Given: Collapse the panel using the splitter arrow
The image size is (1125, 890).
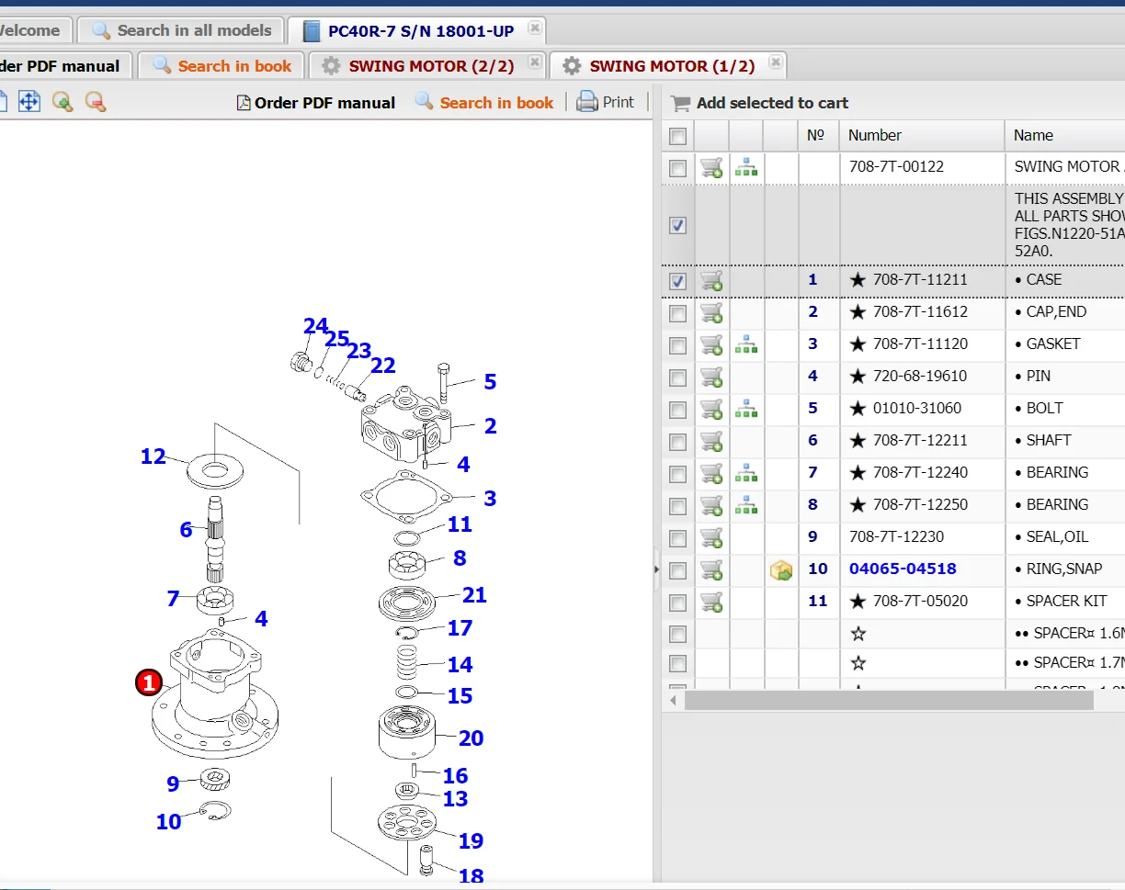Looking at the screenshot, I should [x=656, y=569].
